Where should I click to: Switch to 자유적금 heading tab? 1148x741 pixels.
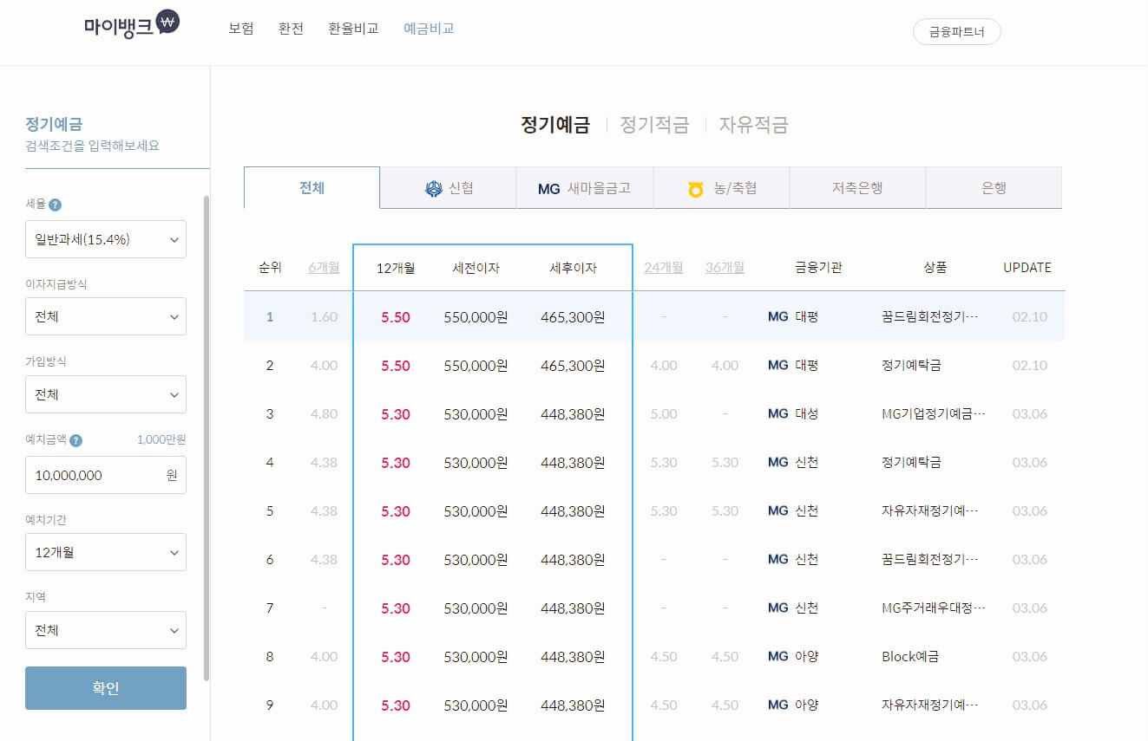tap(753, 125)
